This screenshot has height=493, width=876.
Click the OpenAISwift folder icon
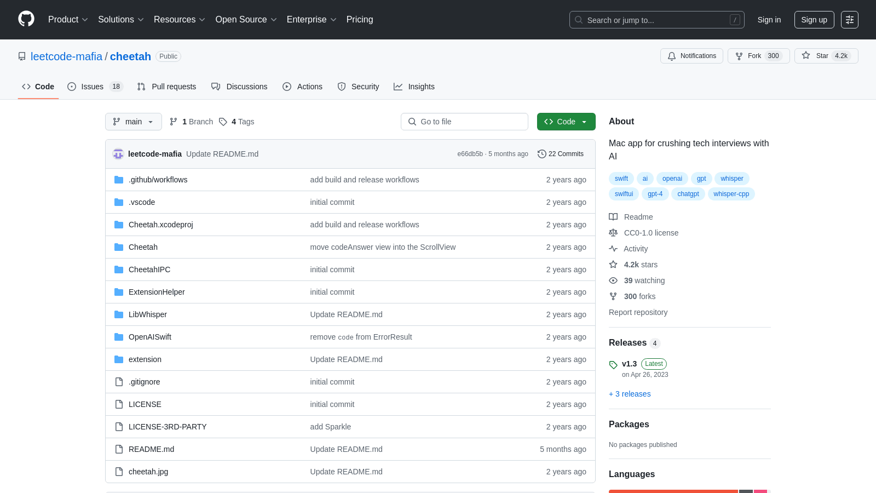click(x=119, y=337)
